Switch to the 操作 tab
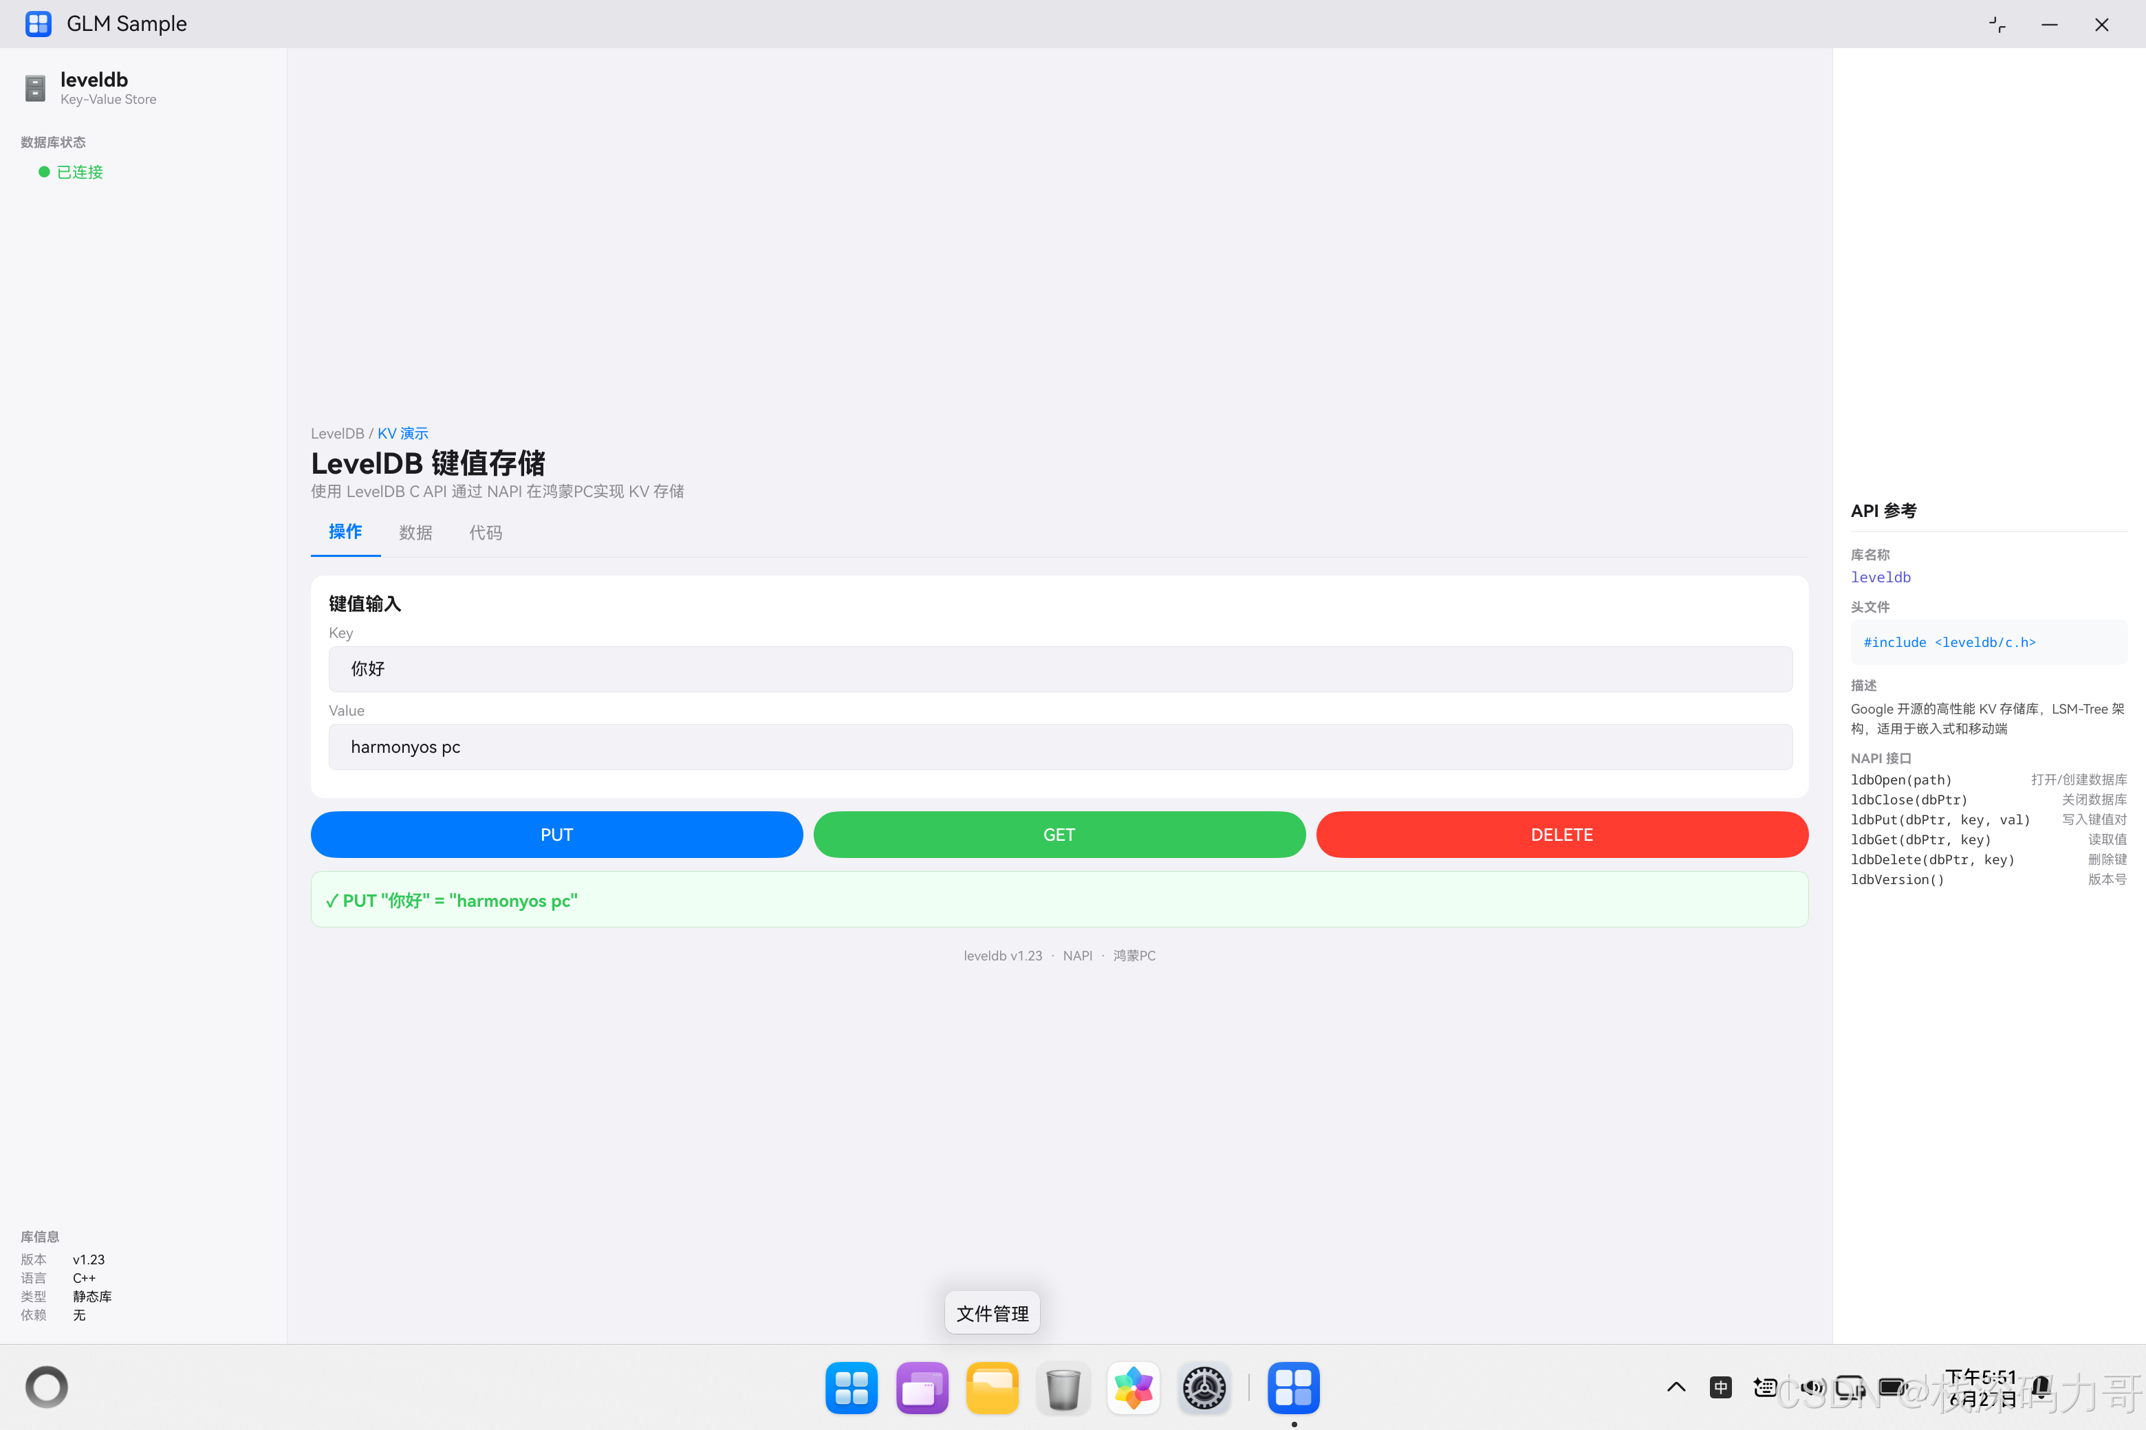2146x1430 pixels. 345,531
